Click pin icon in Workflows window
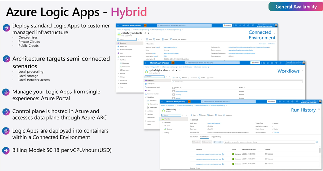This screenshot has height=171, width=323. pyautogui.click(x=173, y=70)
